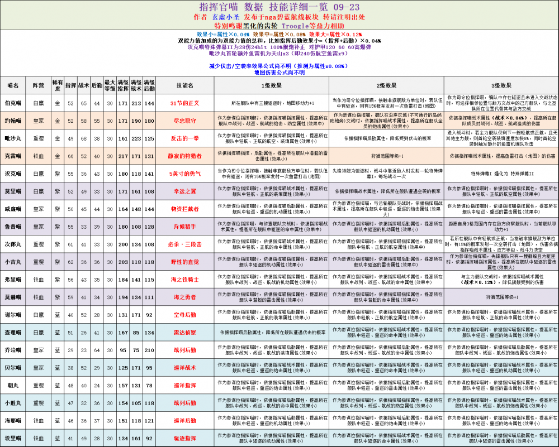
Task: Select the name cell '海耶喵'
Action: pos(13,421)
